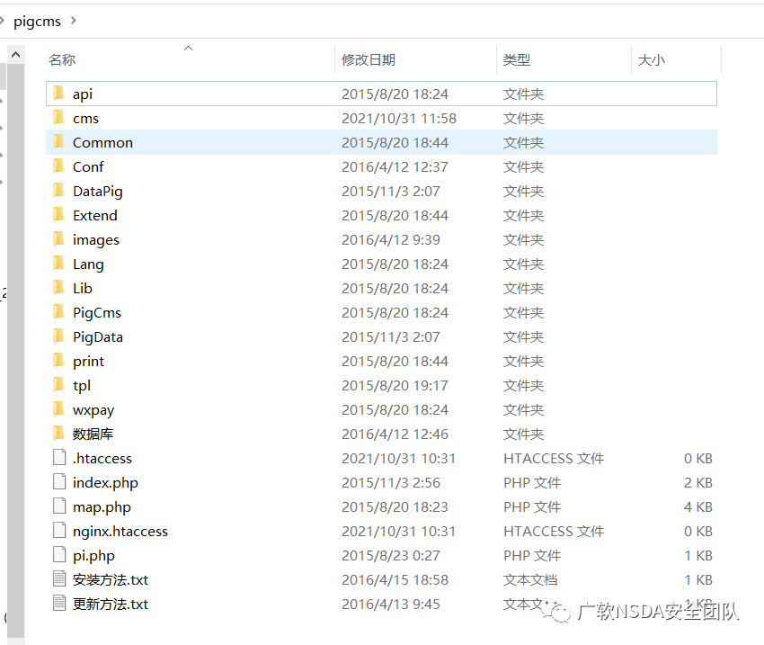The image size is (764, 645).
Task: Click the PigCms folder icon
Action: [58, 311]
